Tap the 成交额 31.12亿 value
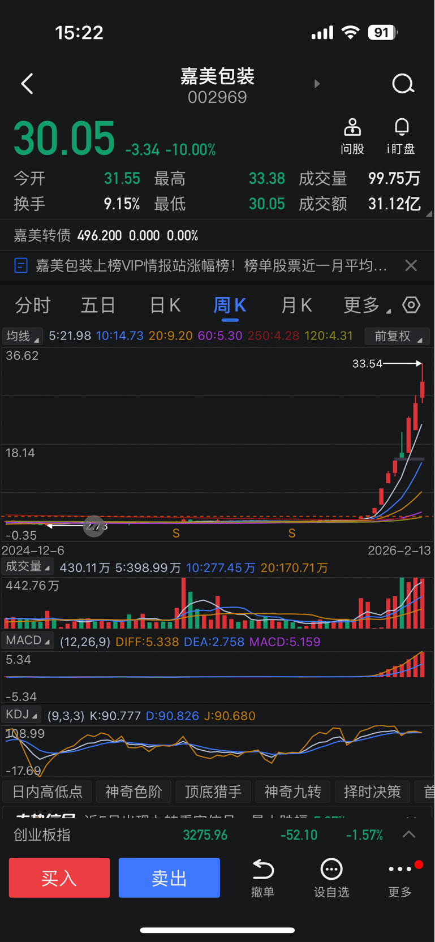The width and height of the screenshot is (435, 942). pyautogui.click(x=394, y=204)
